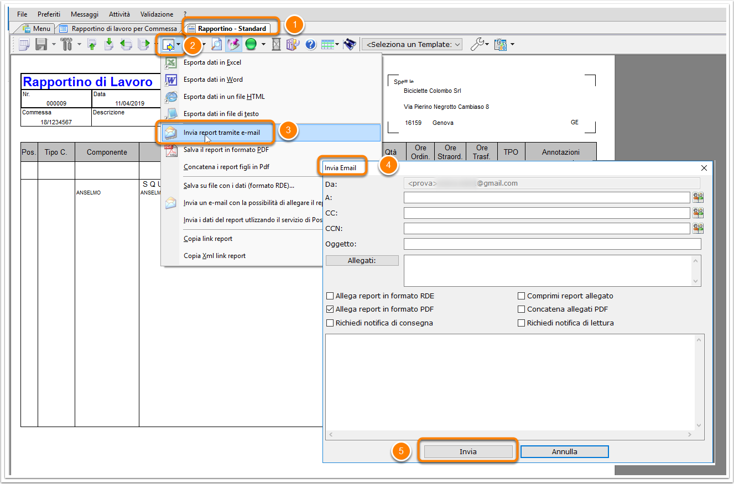Open the Attività menu
The height and width of the screenshot is (484, 734).
(x=119, y=14)
